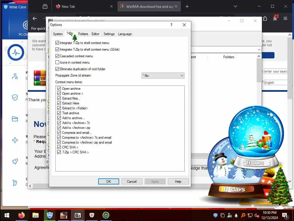Viewport: 294px width, 221px height.
Task: Click the ? help icon in Options title bar
Action: (171, 25)
